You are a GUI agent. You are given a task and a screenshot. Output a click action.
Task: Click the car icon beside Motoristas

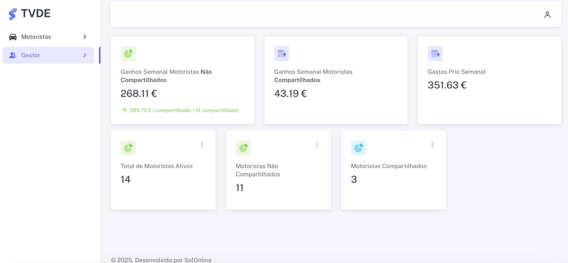pos(13,37)
